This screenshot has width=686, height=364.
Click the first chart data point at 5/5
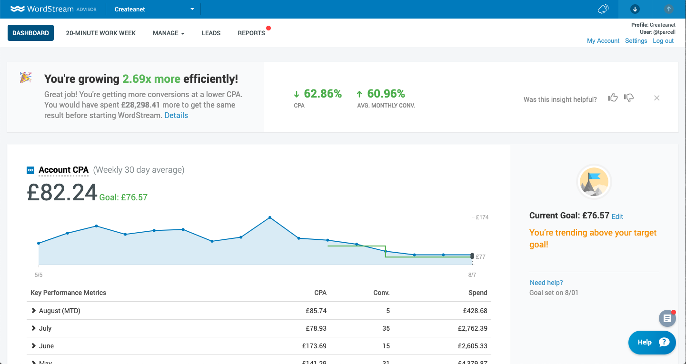click(x=39, y=243)
